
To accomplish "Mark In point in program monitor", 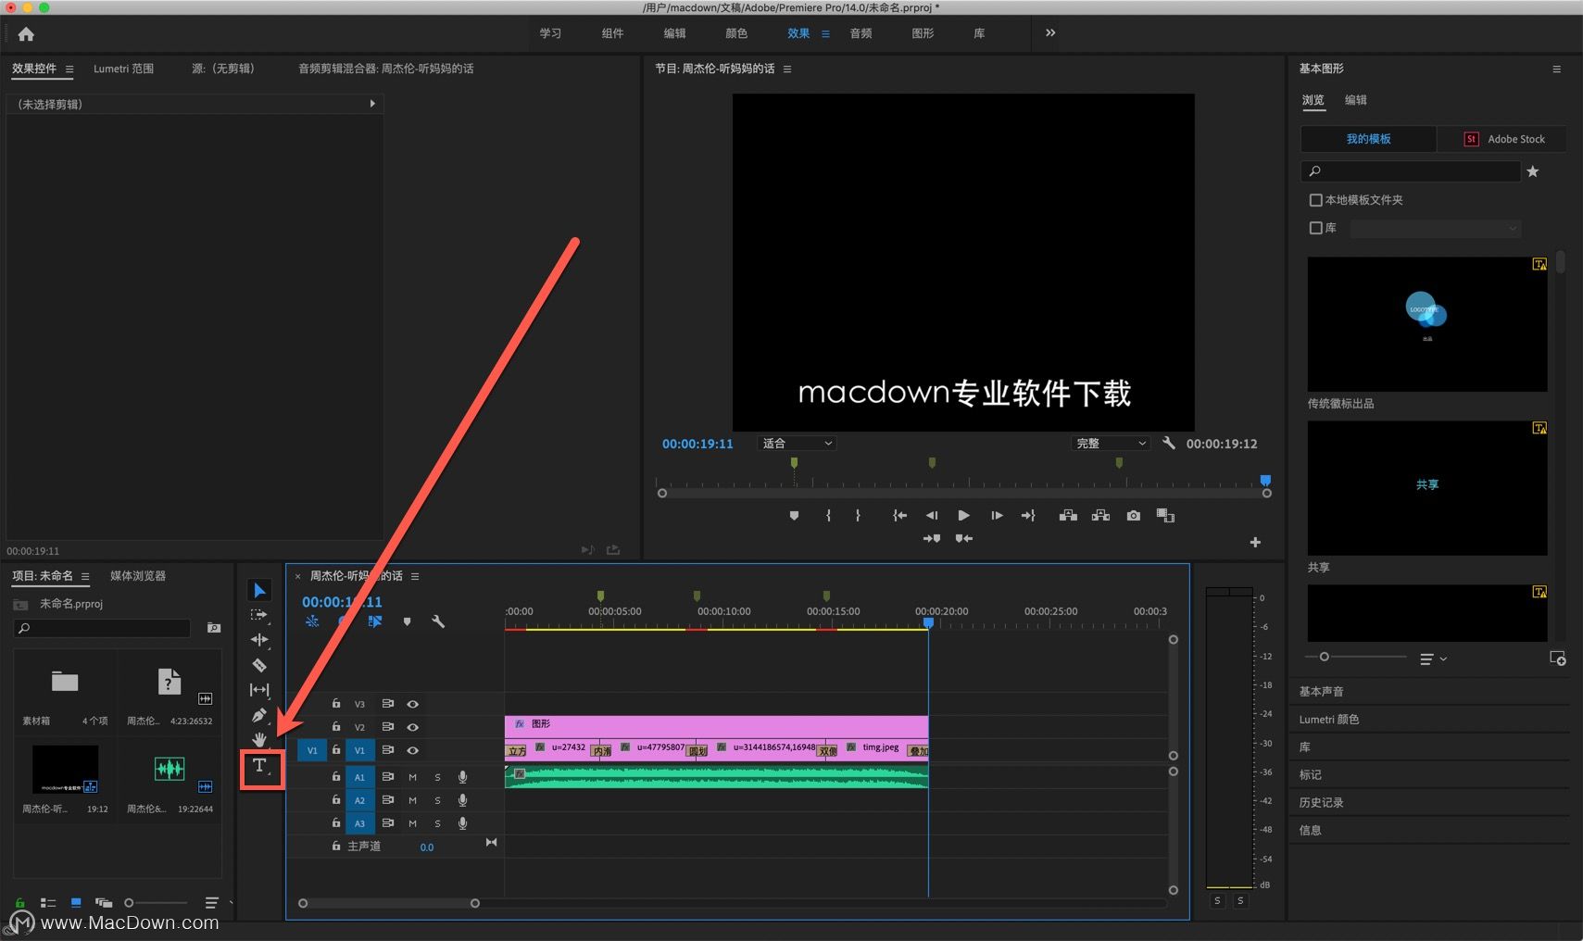I will click(x=828, y=516).
